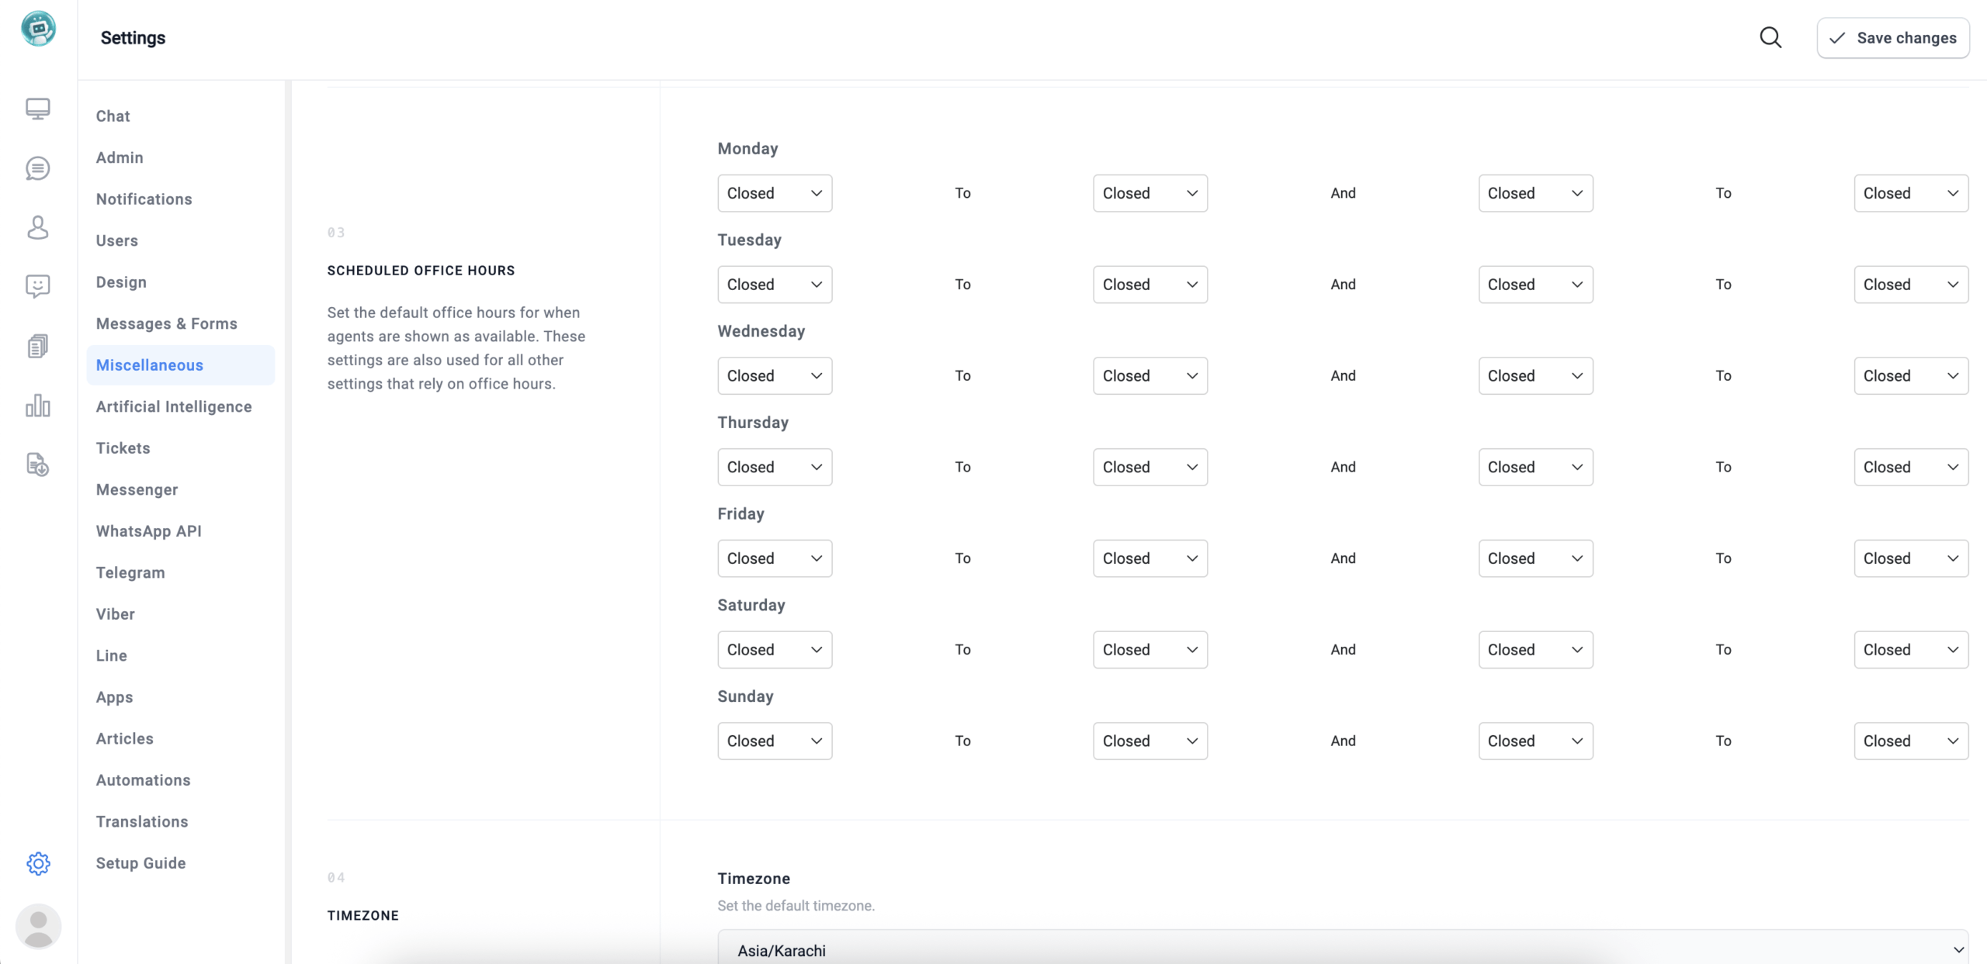This screenshot has width=1987, height=964.
Task: Open Sunday's first opening time dropdown
Action: (x=775, y=741)
